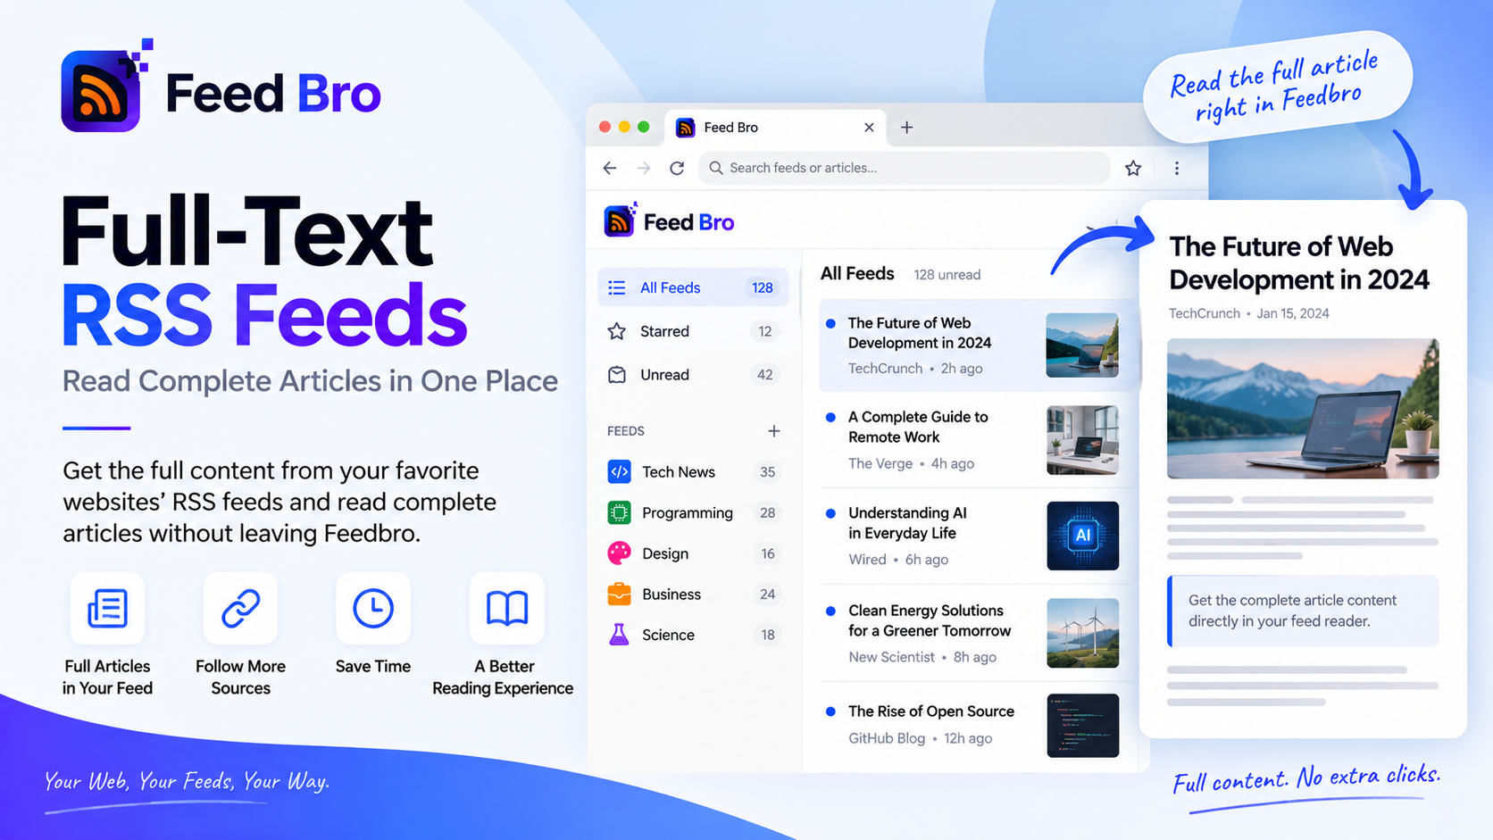The image size is (1493, 840).
Task: Click the Get the complete article content callout
Action: [1303, 611]
